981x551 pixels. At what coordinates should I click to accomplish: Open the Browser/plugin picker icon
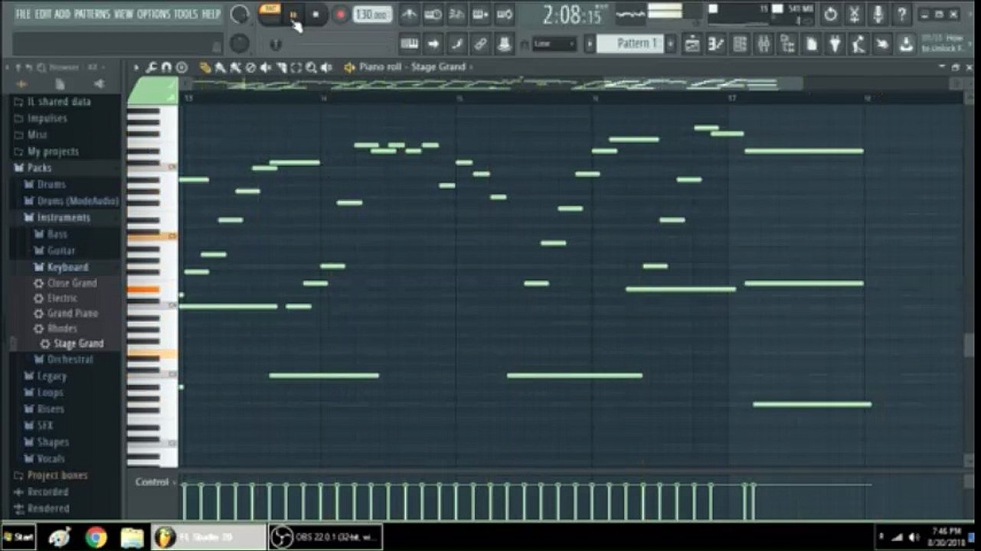coord(787,44)
